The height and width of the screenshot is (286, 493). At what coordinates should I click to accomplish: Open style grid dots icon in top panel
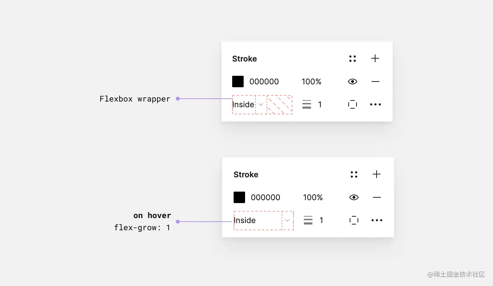click(x=353, y=59)
